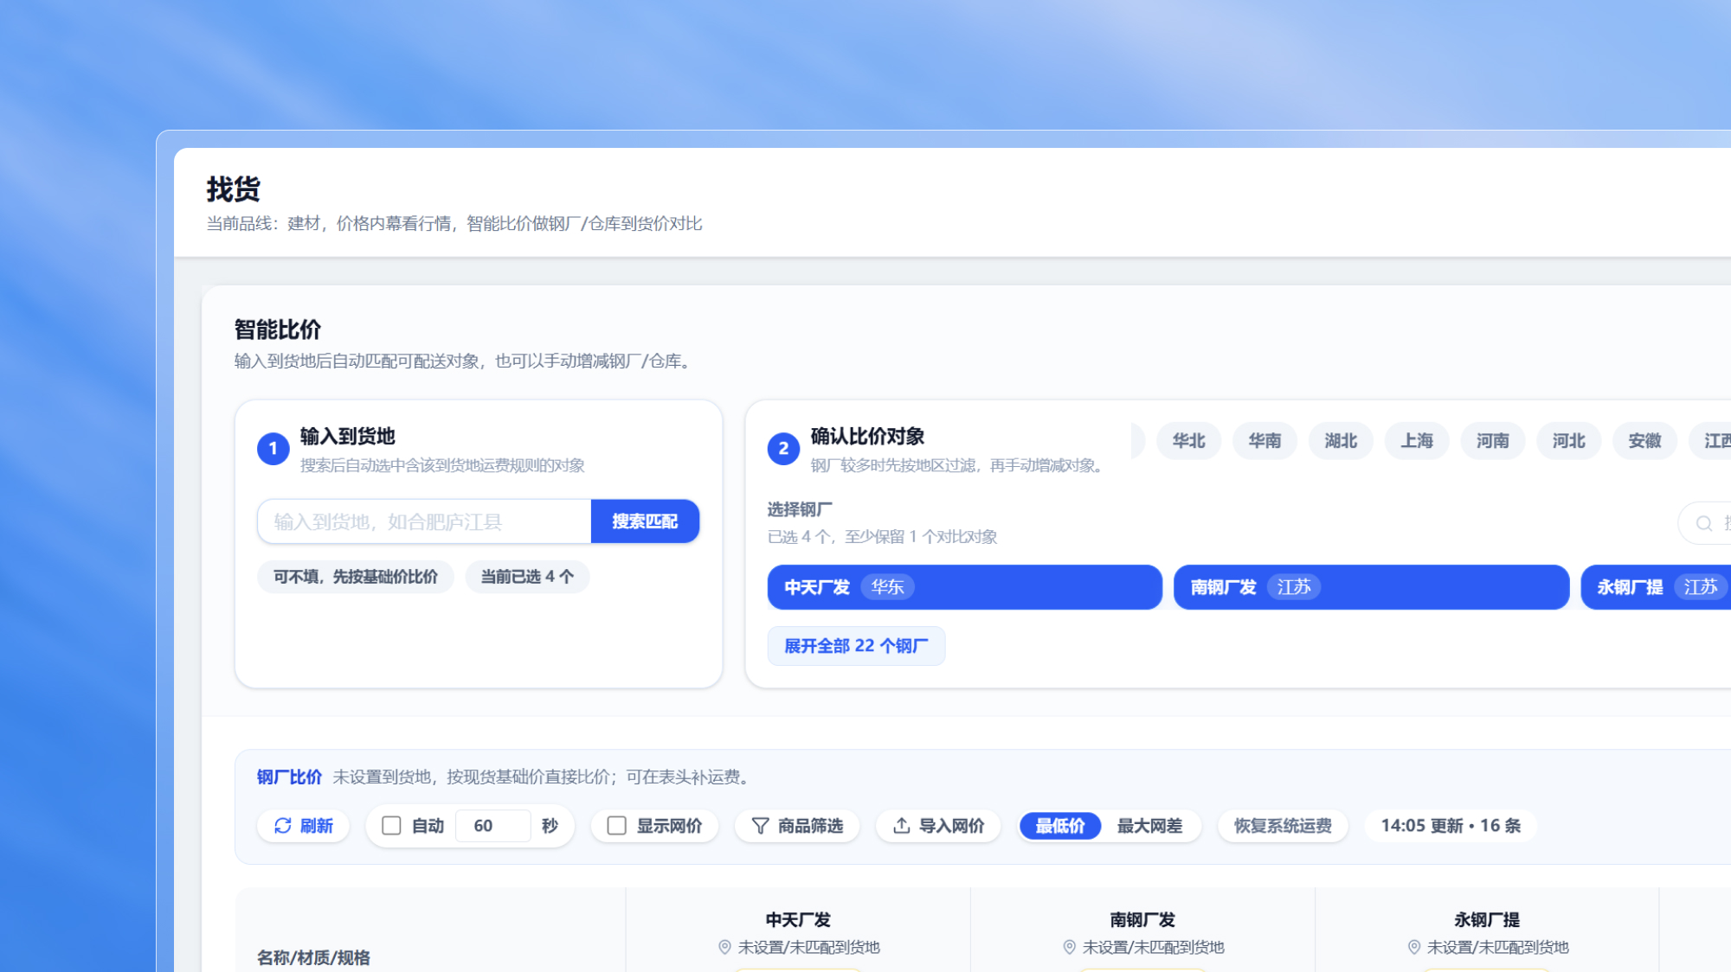Screen dimensions: 1731x972
Task: Toggle the 永钢厂提 江苏 mill chip
Action: point(1656,587)
